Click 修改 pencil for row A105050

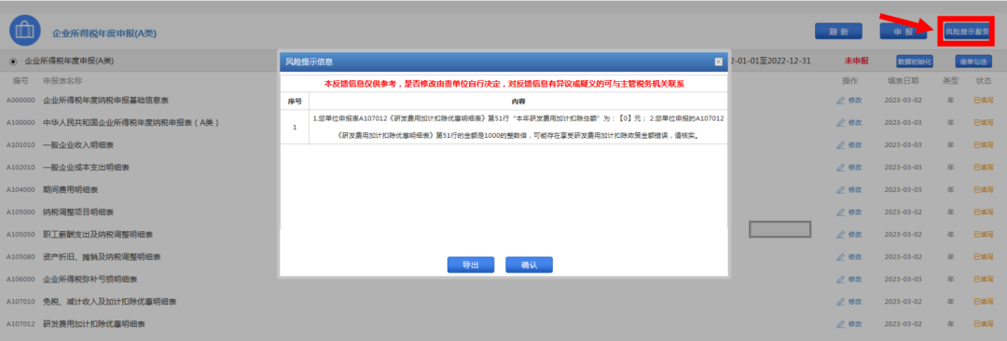point(849,235)
